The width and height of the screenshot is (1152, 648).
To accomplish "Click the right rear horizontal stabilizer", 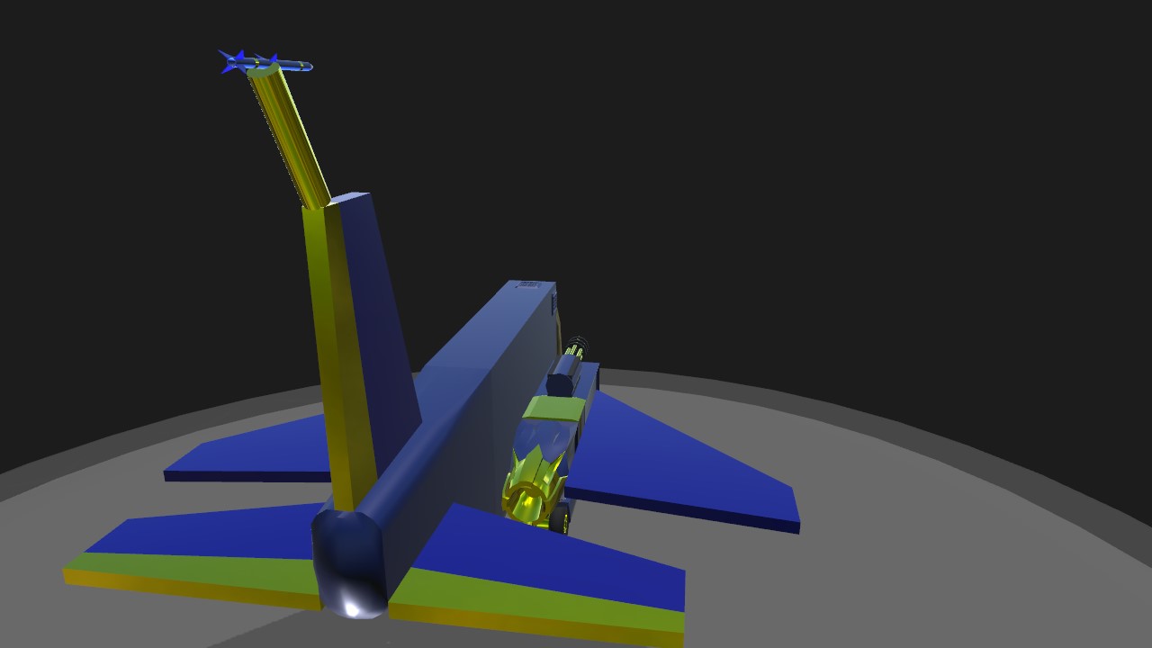I will tap(540, 576).
